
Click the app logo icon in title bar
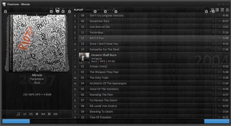4,4
